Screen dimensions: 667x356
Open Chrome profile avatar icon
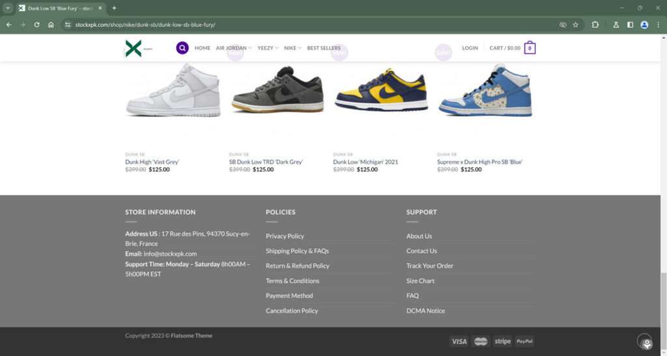644,25
